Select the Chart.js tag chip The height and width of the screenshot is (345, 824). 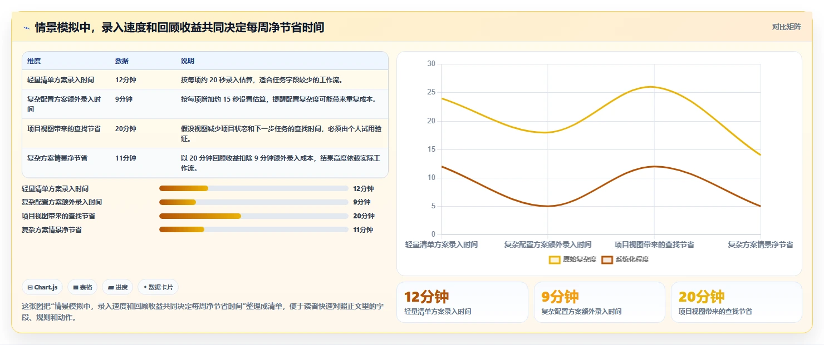tap(43, 287)
